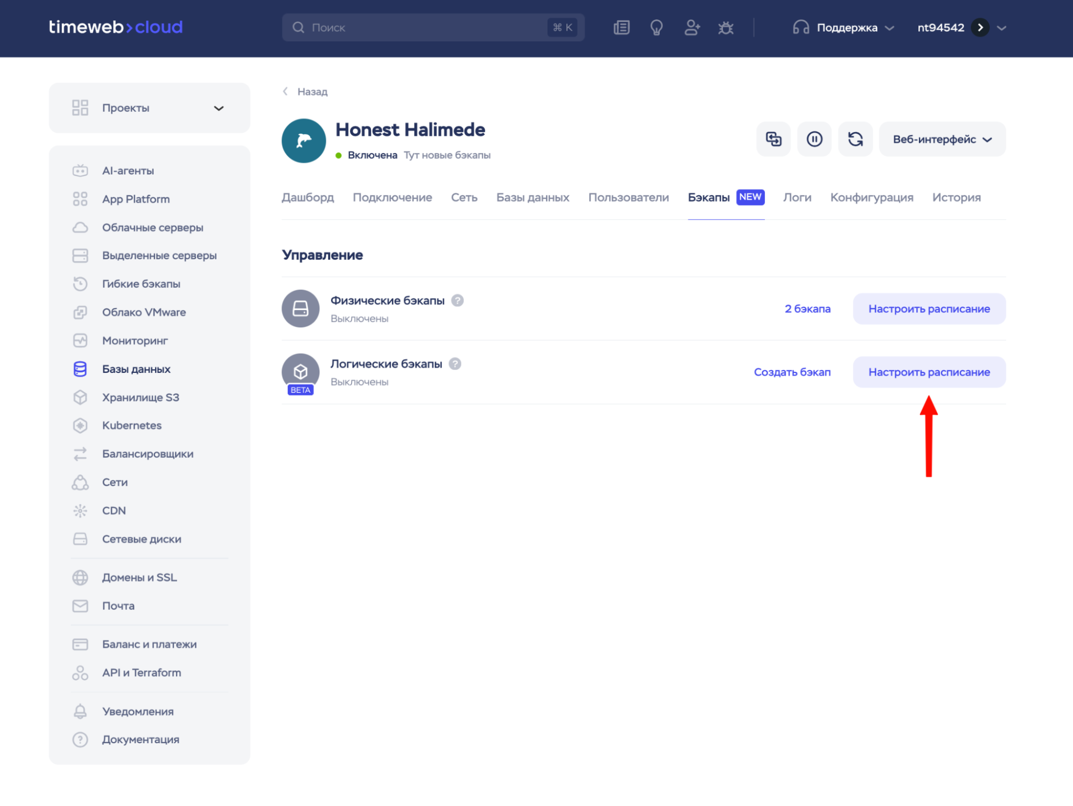Click help icon next to Физические бэкапы
The height and width of the screenshot is (806, 1073).
click(457, 301)
